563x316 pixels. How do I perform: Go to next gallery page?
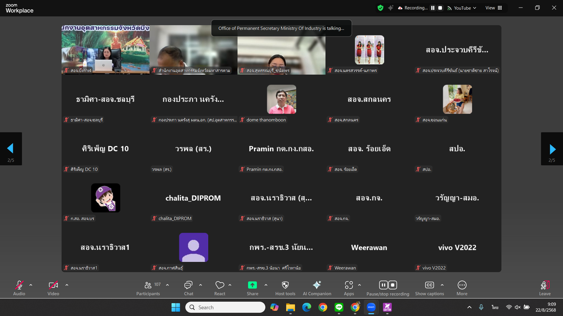click(x=552, y=149)
